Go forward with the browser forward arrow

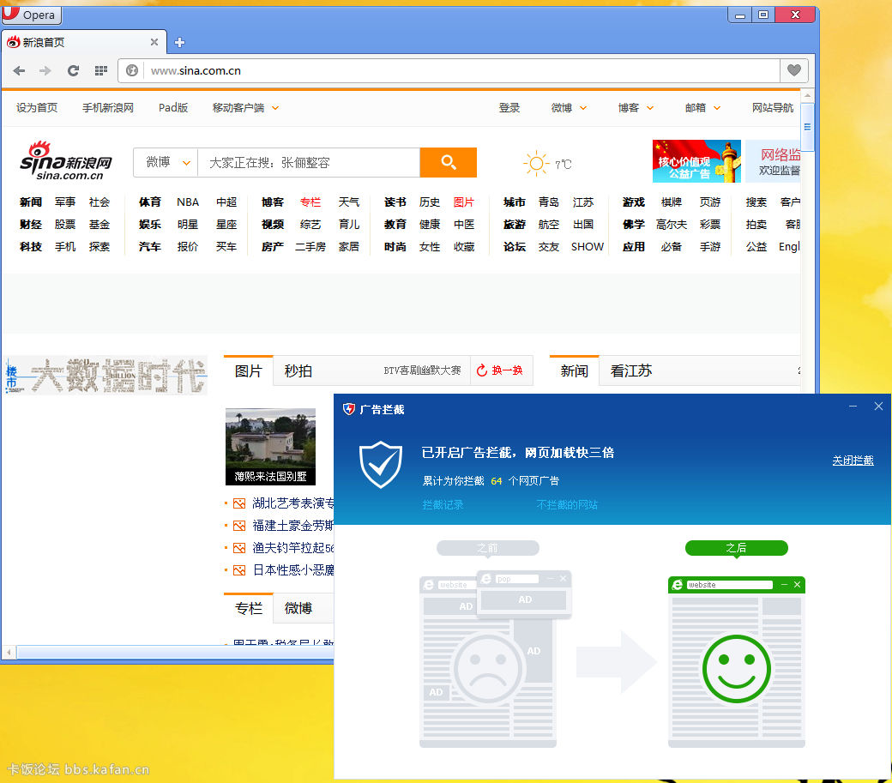pos(45,70)
